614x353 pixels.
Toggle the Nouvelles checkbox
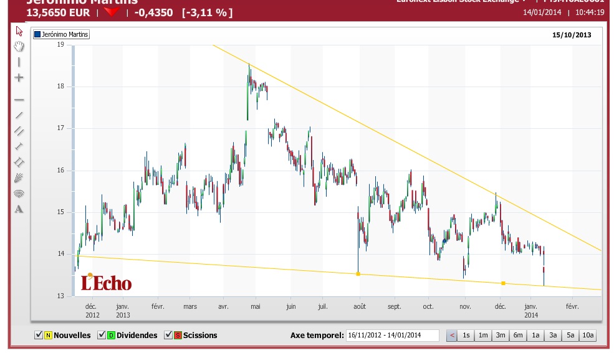[39, 335]
